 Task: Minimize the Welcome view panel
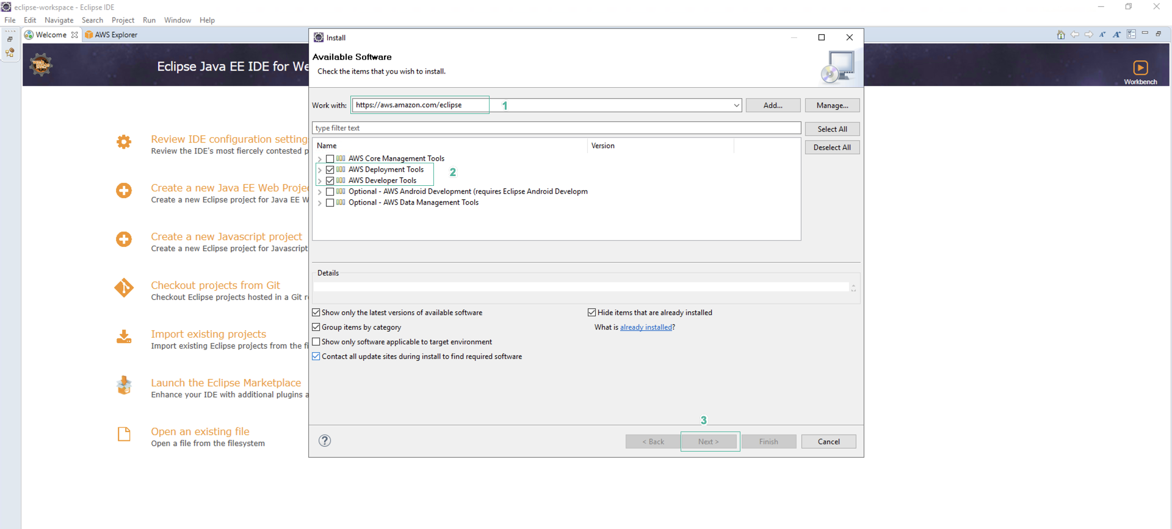click(1145, 33)
